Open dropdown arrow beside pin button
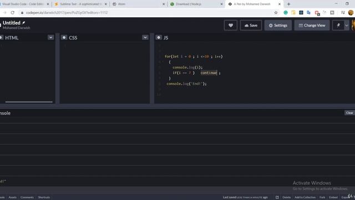The height and width of the screenshot is (200, 355). point(347,25)
